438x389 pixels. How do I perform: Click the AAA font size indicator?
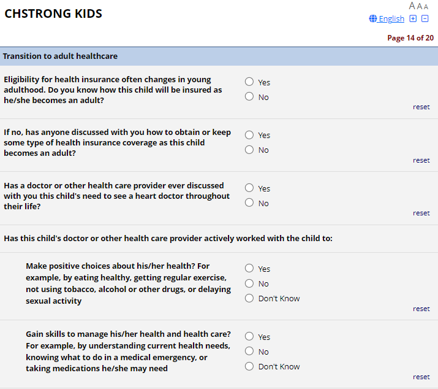click(418, 6)
